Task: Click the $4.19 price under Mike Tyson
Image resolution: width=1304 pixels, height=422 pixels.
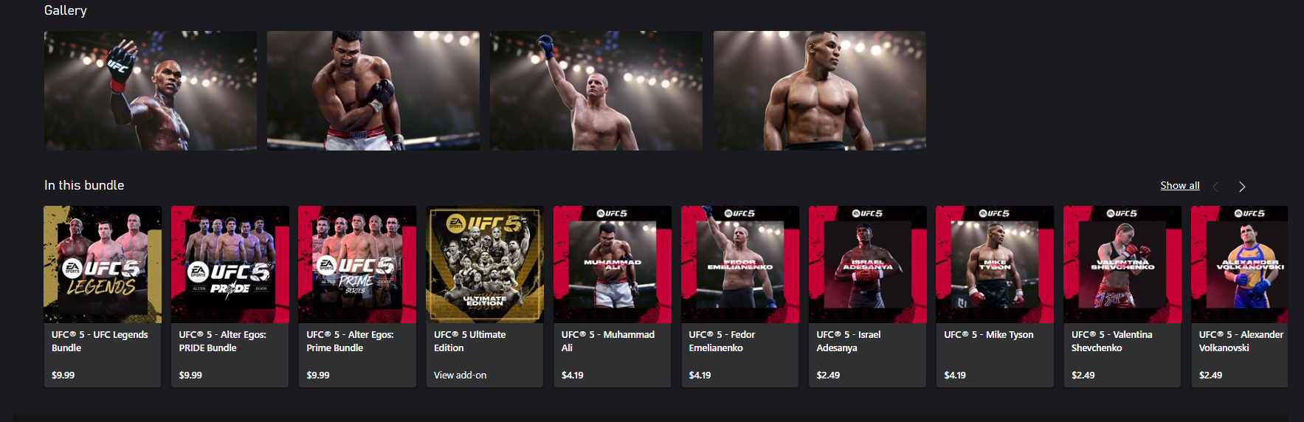Action: point(955,375)
